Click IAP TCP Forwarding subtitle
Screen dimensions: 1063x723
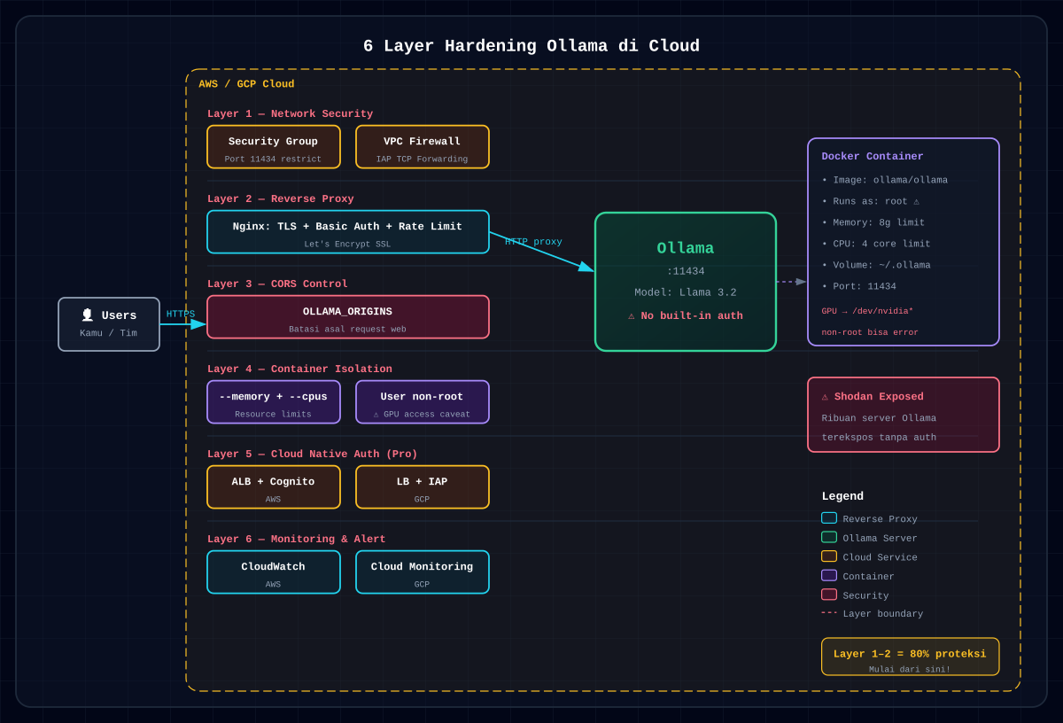[422, 159]
